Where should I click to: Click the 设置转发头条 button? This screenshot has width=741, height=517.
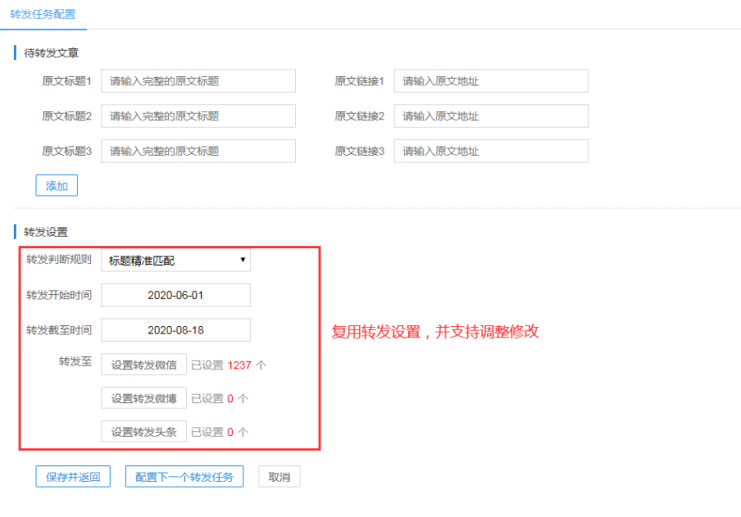(143, 432)
